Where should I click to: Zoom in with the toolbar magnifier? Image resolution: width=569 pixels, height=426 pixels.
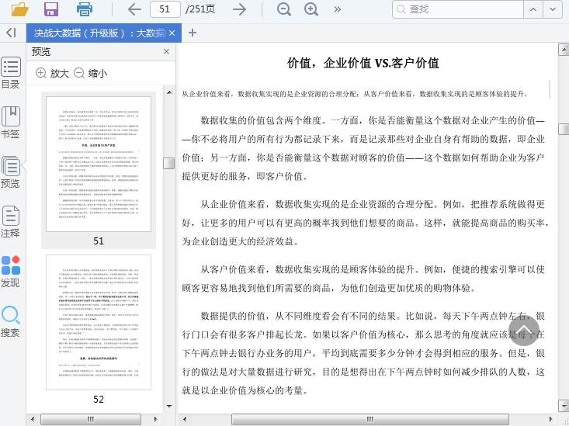[311, 9]
